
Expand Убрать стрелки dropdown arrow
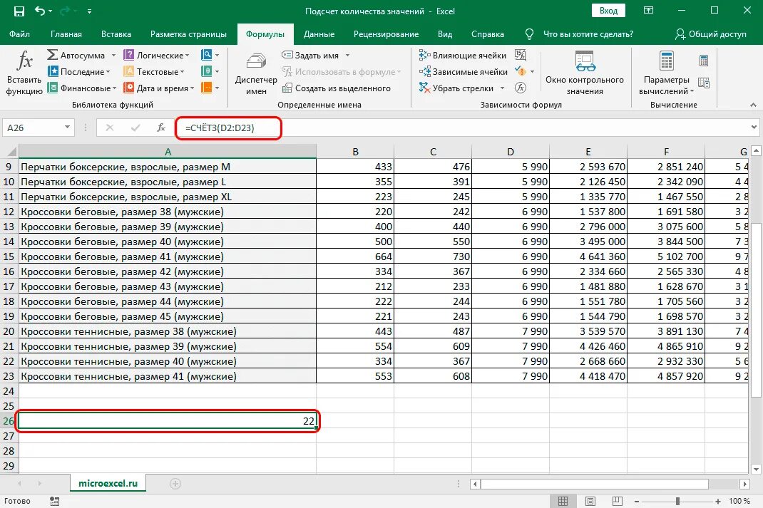502,88
